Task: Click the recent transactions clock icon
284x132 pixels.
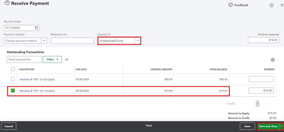Action: click(7, 3)
